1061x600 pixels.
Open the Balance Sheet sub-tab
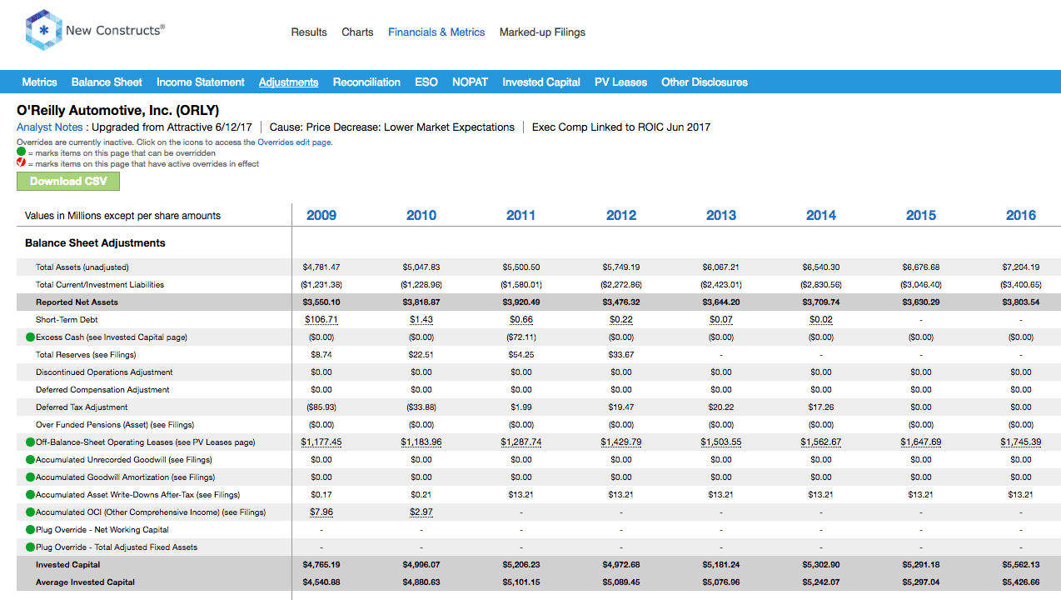(107, 82)
